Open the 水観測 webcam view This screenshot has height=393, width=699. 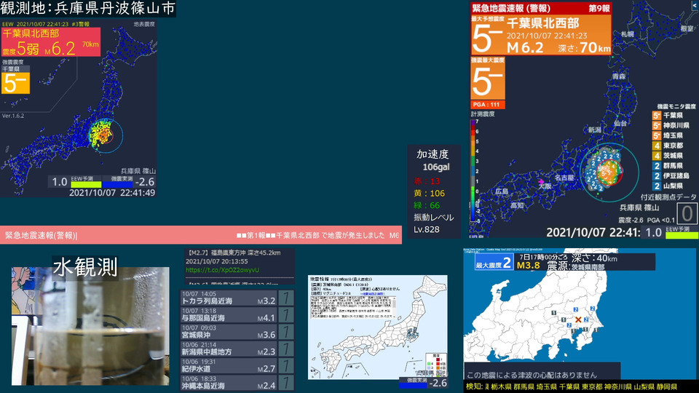pyautogui.click(x=90, y=326)
